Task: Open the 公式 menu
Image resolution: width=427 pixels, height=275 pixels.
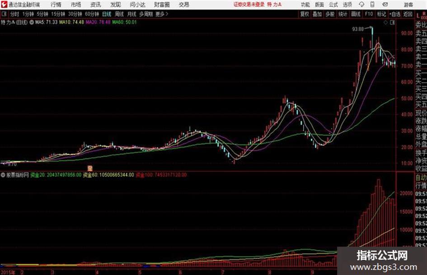Action: coord(333,5)
